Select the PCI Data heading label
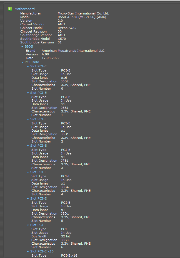 pos(32,62)
